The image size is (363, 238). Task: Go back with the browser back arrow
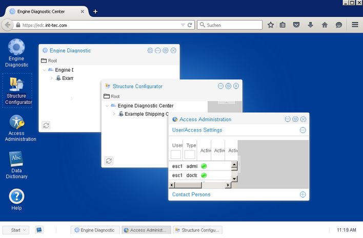7,25
